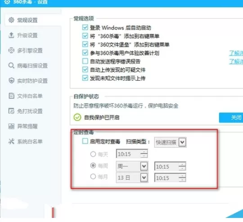Click the 定时查毒 section heading

(84, 132)
